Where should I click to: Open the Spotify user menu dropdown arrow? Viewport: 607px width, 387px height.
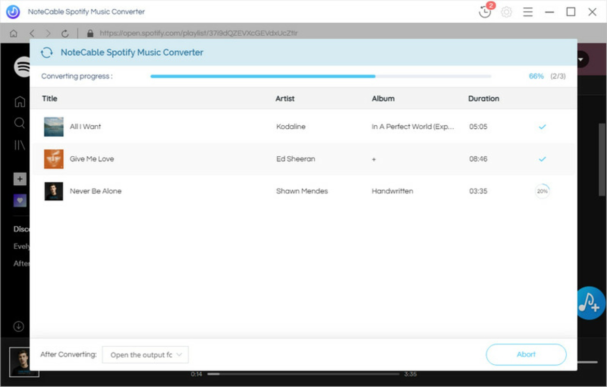tap(582, 60)
